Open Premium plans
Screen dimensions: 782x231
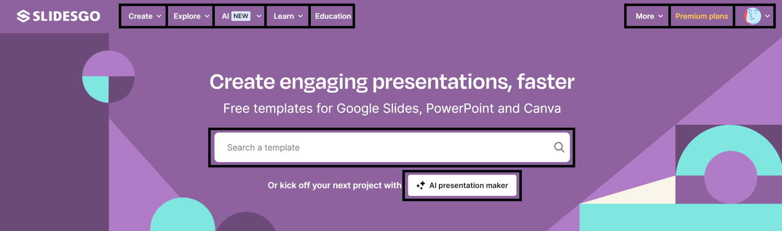tap(702, 16)
